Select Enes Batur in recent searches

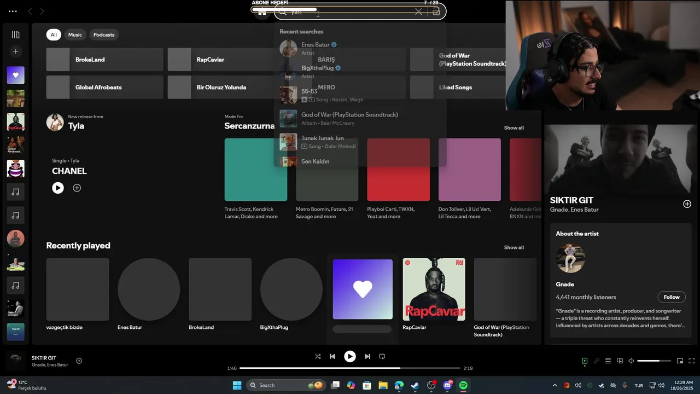[x=360, y=48]
